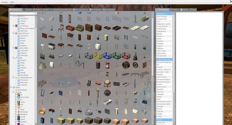Select the Precision Tool entry
Screen dimensions: 232x125
pyautogui.click(x=162, y=19)
